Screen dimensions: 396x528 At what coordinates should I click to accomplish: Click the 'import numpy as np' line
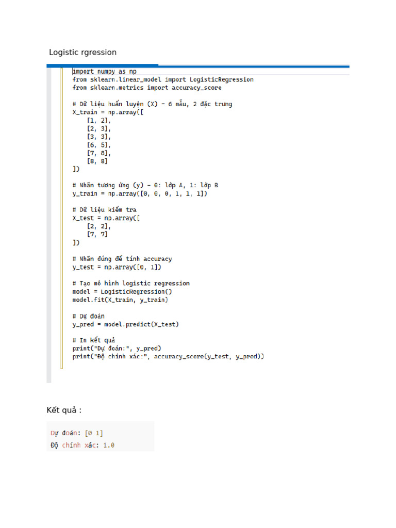(104, 71)
